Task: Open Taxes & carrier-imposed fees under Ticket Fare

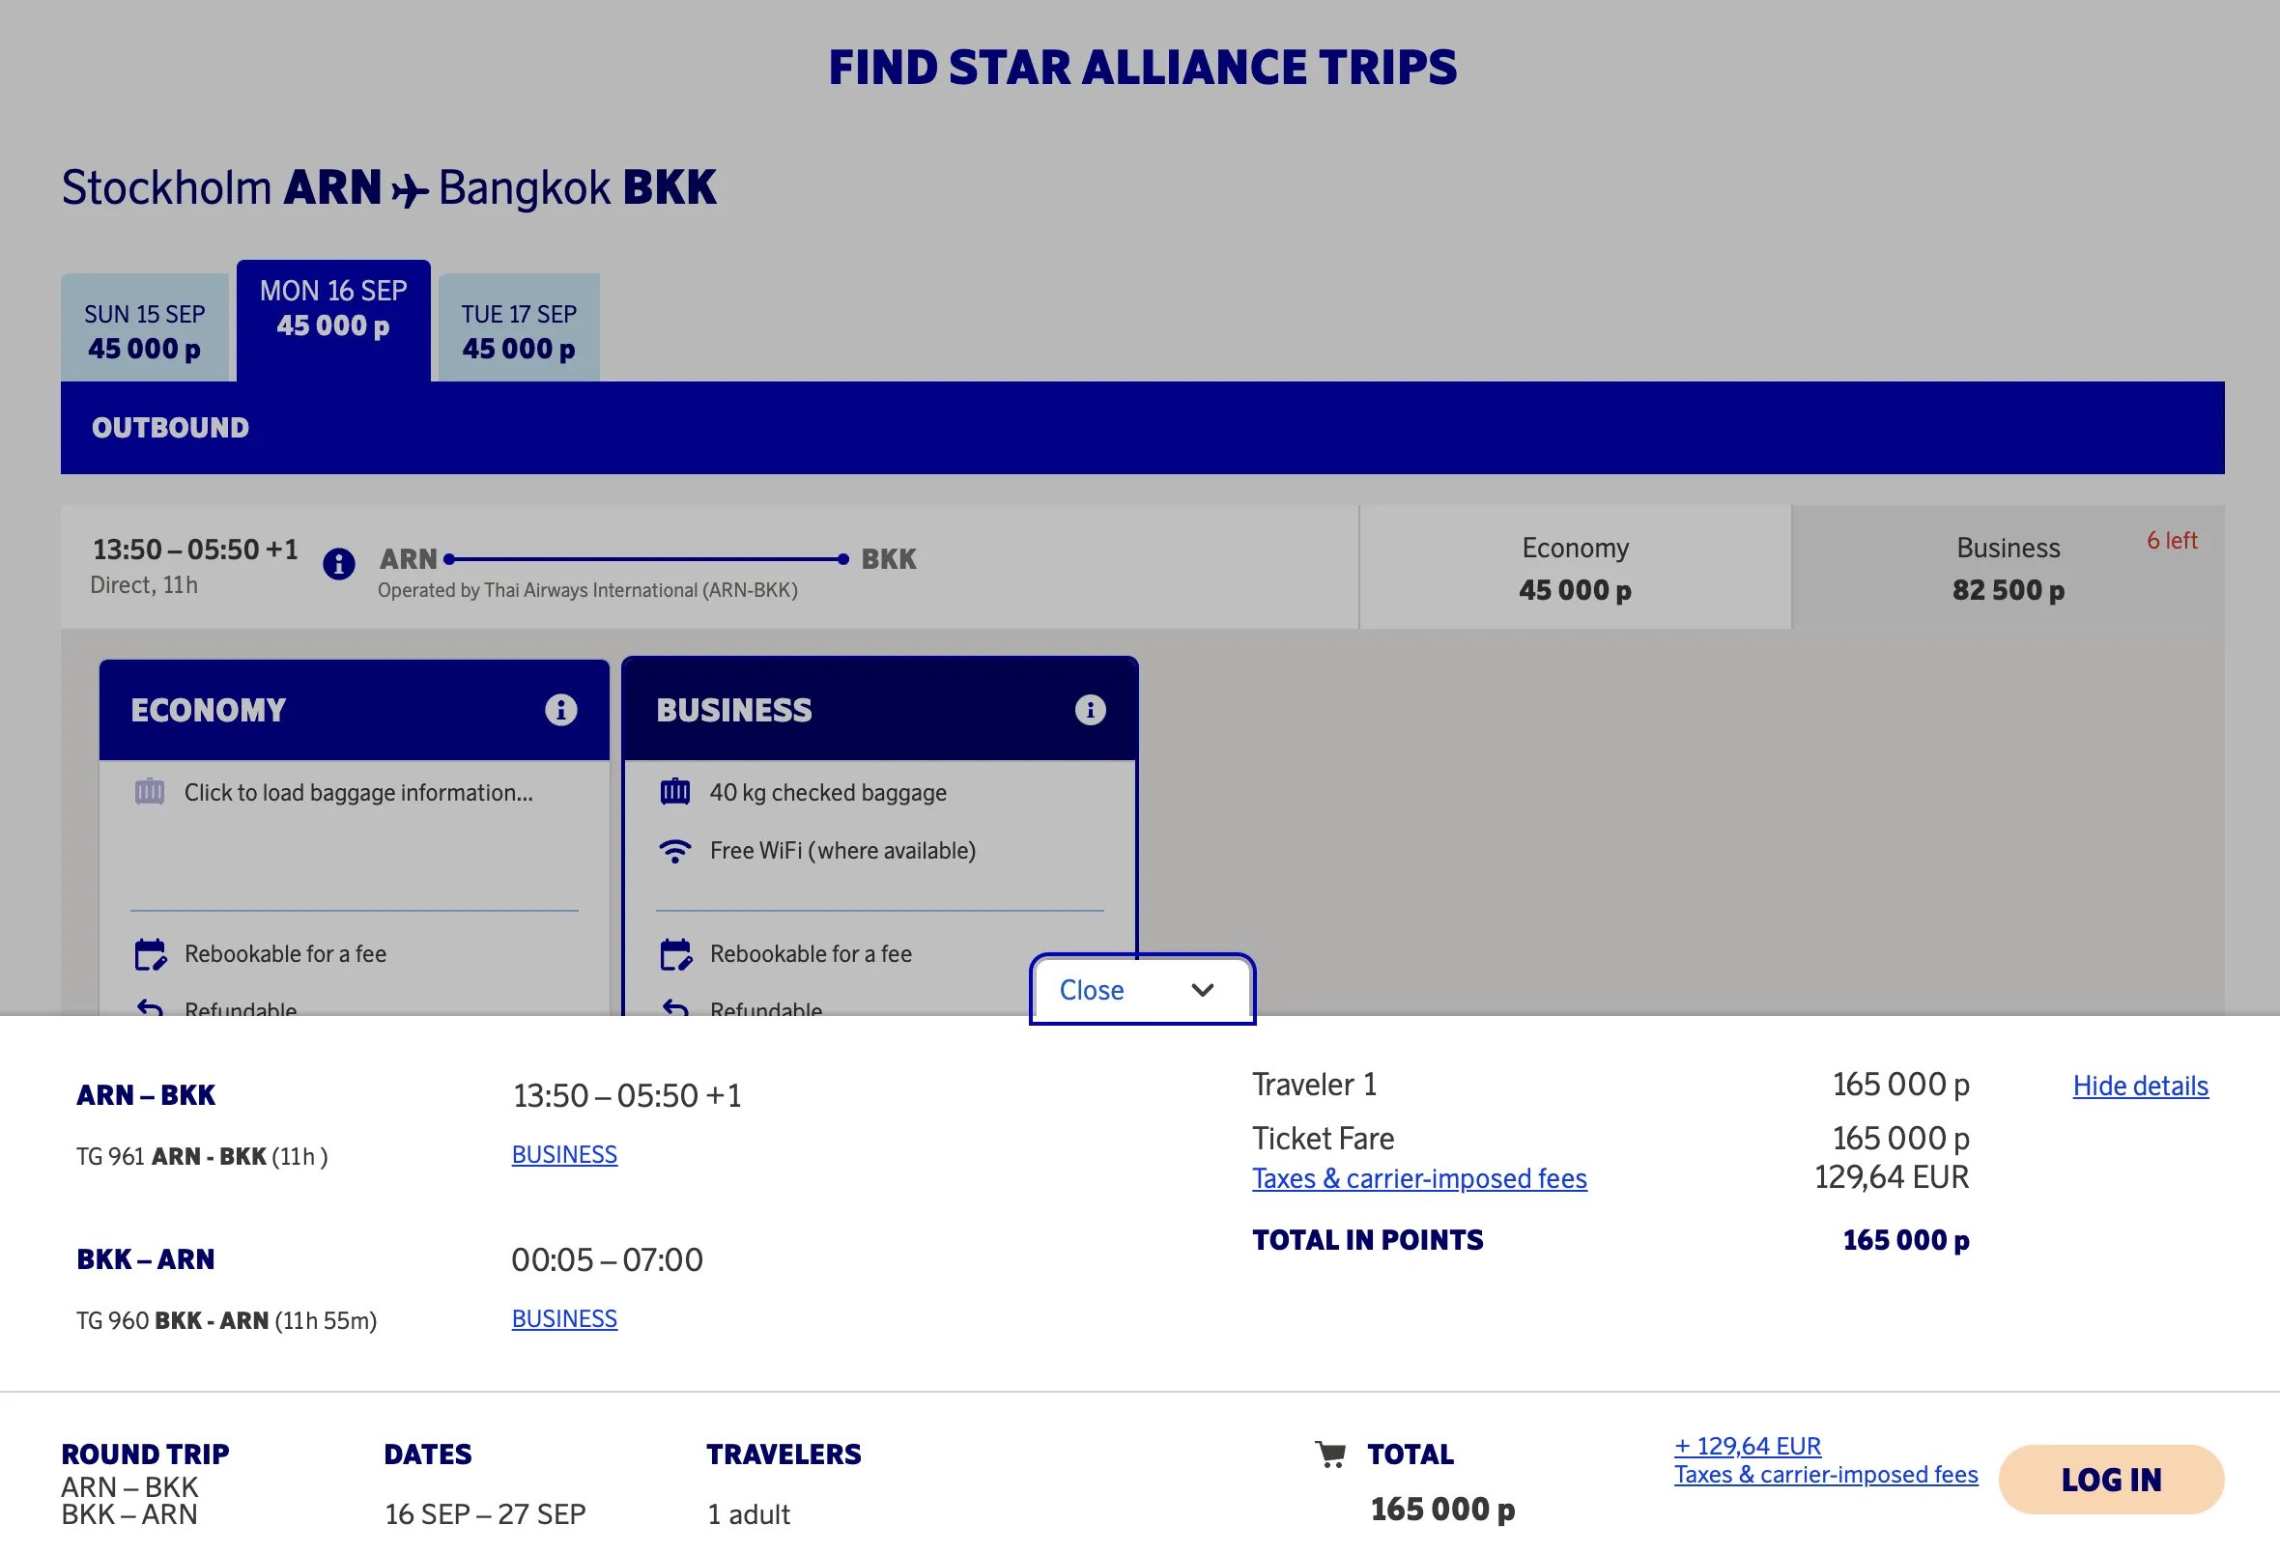Action: tap(1419, 1178)
